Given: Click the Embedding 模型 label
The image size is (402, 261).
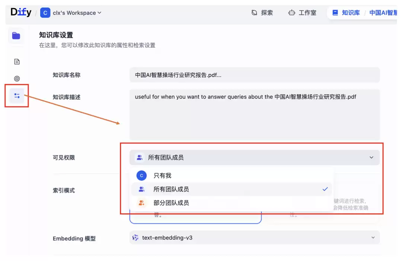Looking at the screenshot, I should coord(74,238).
